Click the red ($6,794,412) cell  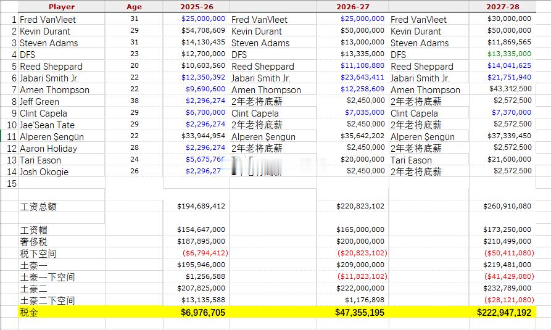tap(205, 253)
